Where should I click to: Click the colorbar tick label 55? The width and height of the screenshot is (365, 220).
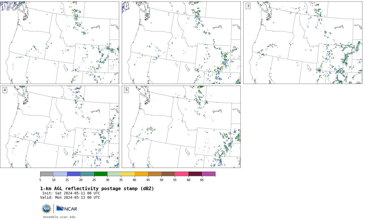coord(175,180)
